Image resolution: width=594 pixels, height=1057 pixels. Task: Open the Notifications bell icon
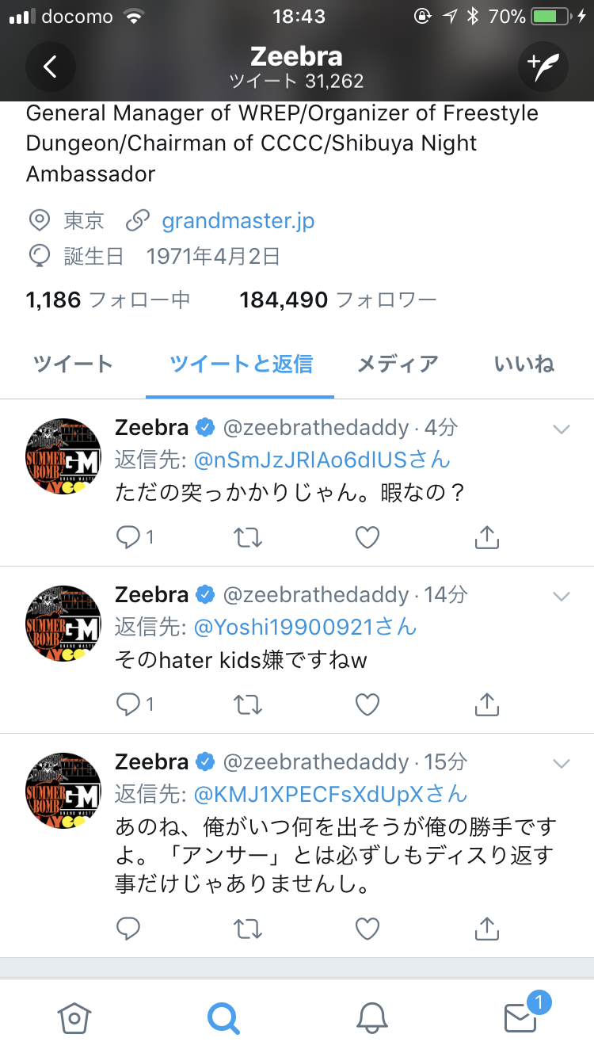(x=372, y=1019)
